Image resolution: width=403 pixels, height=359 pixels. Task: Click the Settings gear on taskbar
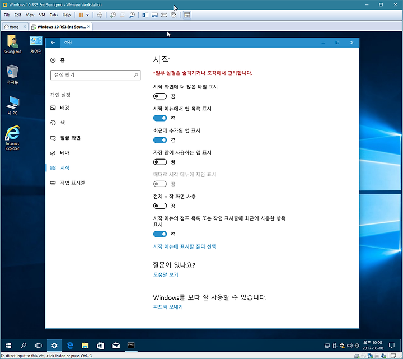(54, 346)
